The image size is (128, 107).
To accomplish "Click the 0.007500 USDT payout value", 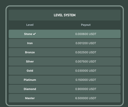I will point(86,61).
